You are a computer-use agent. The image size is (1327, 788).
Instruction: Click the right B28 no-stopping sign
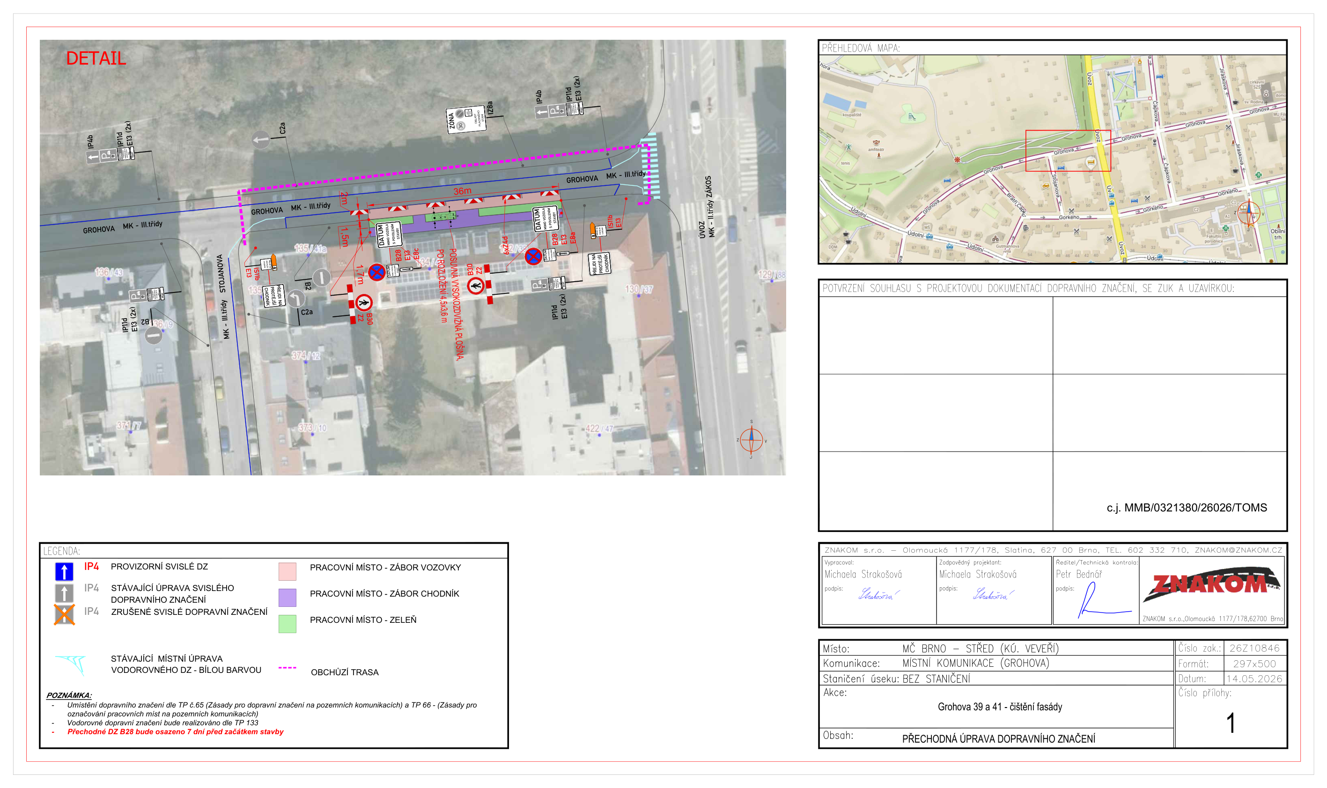click(x=533, y=257)
